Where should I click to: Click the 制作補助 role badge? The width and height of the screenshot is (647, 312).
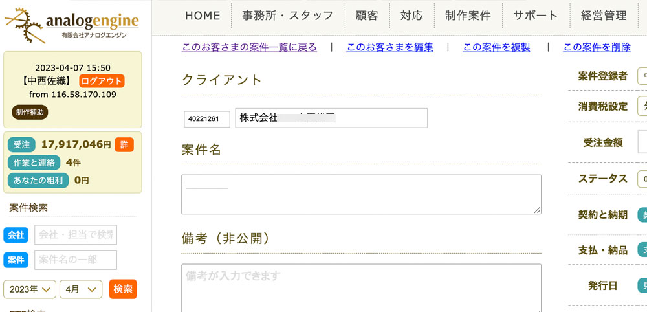tap(30, 112)
